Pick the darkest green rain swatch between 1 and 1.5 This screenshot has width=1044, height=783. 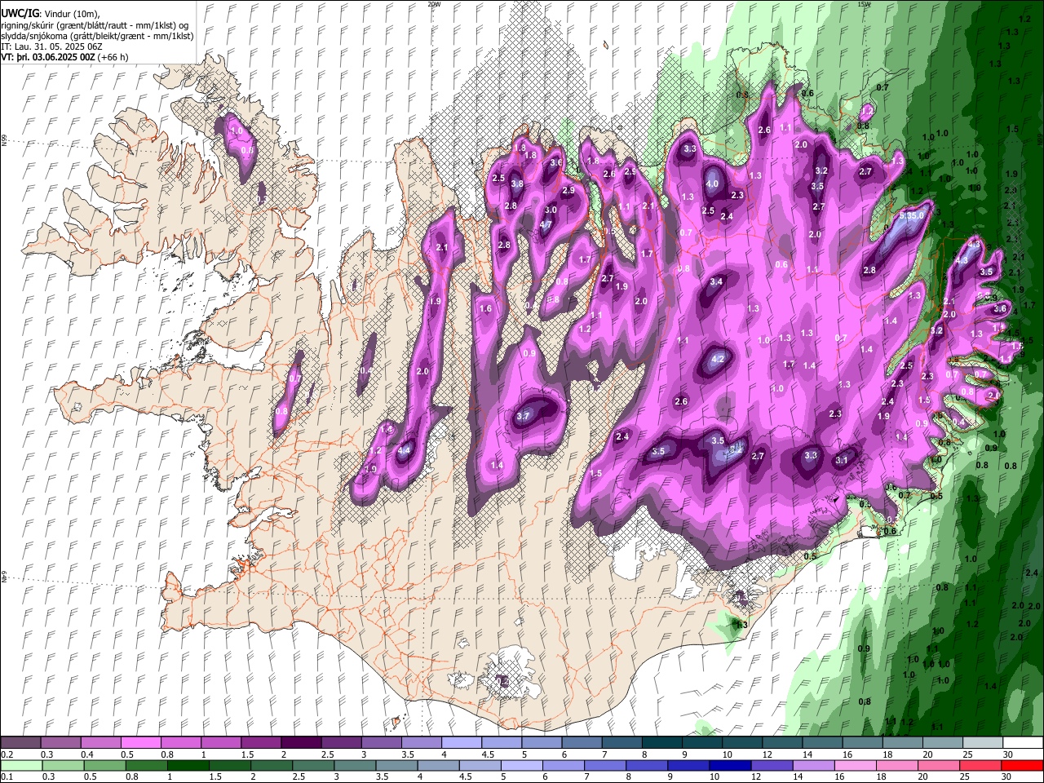[188, 765]
